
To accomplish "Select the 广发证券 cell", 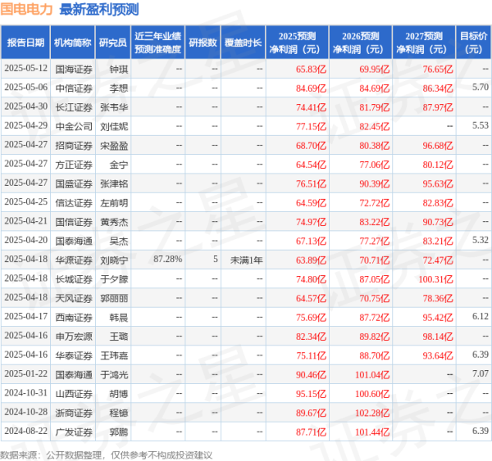I will pyautogui.click(x=74, y=432).
